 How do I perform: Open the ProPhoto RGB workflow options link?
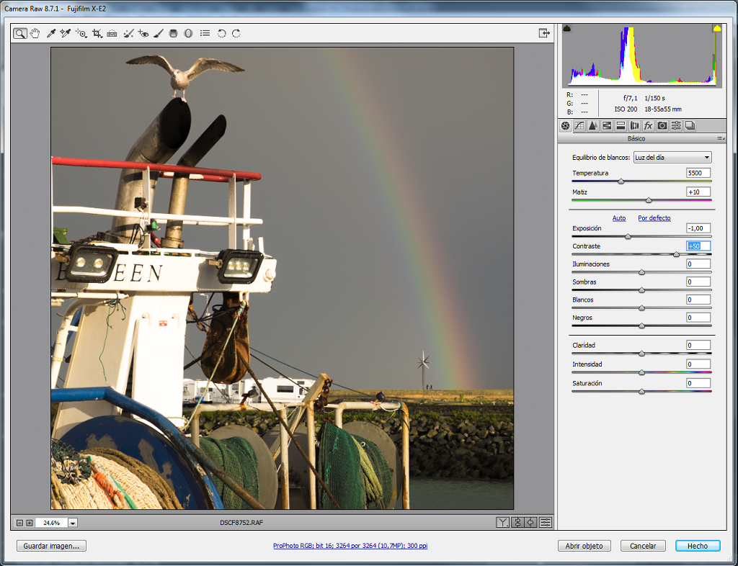pyautogui.click(x=350, y=546)
